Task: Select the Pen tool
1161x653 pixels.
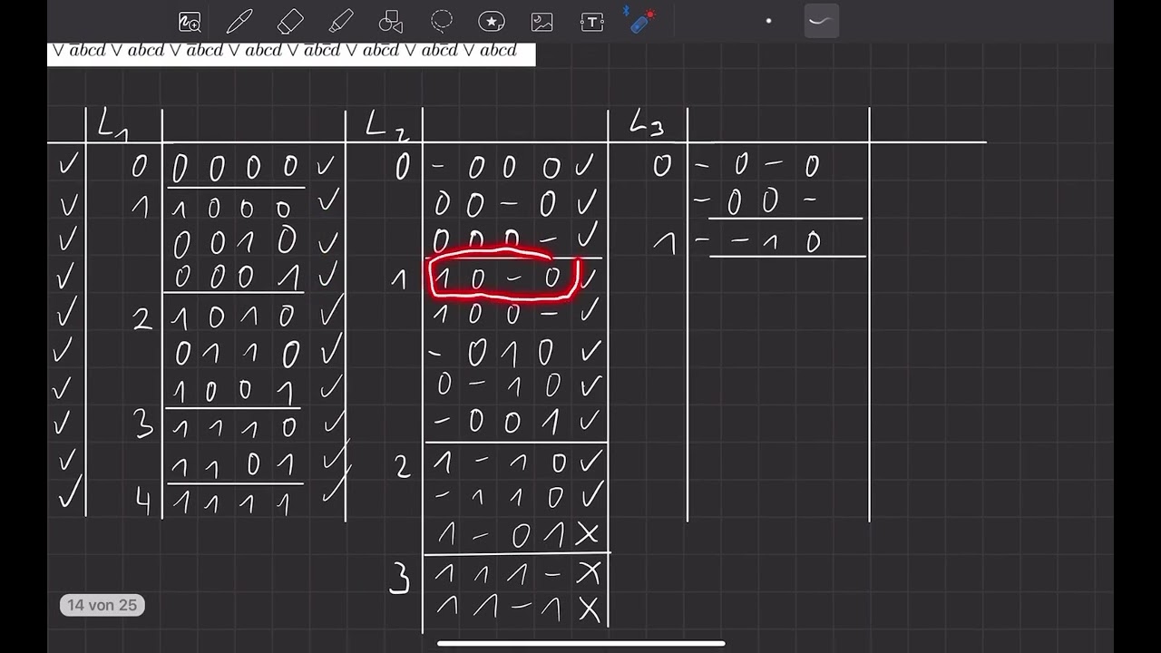Action: [x=239, y=22]
